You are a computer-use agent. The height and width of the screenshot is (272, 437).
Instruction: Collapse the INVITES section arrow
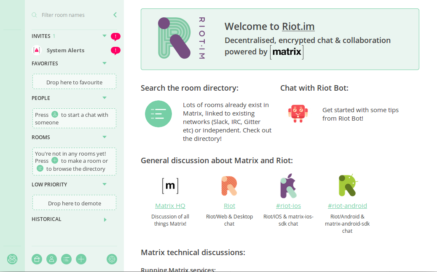point(105,36)
